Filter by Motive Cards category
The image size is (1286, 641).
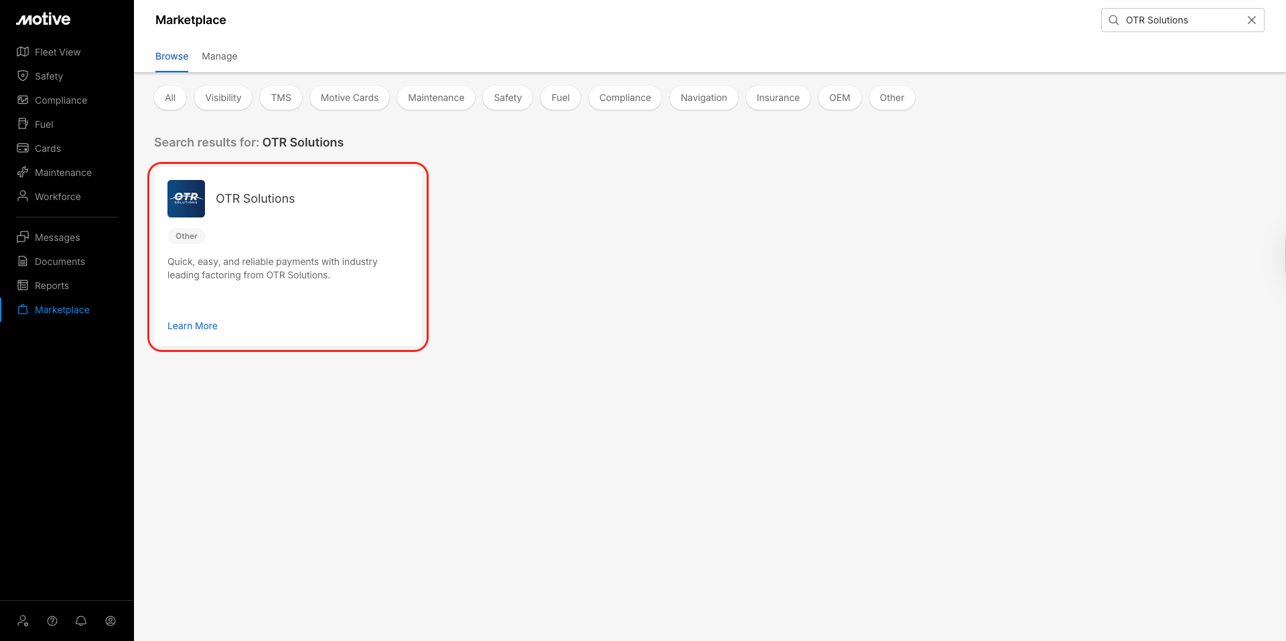350,98
